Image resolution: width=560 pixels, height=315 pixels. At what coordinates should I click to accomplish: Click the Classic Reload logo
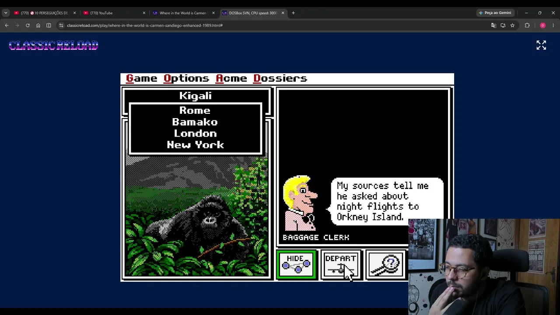click(53, 45)
